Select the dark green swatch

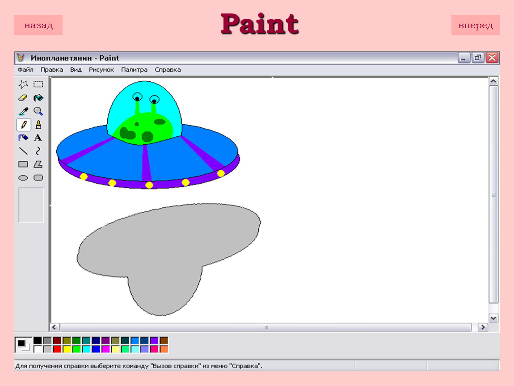click(76, 340)
